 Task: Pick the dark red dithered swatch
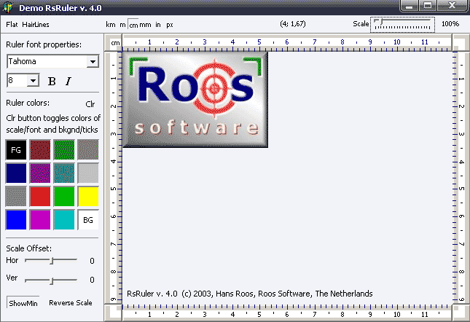click(40, 149)
